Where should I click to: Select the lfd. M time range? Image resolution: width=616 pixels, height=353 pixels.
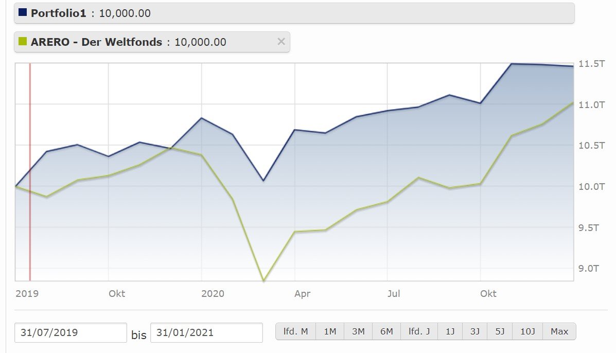pos(296,331)
